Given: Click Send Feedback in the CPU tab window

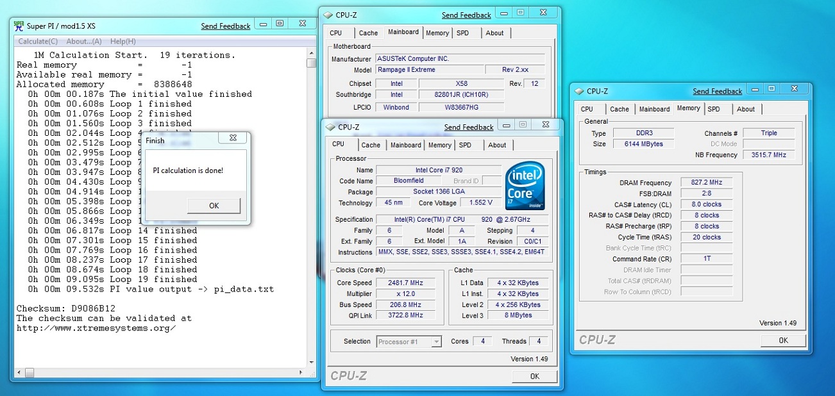Looking at the screenshot, I should (x=469, y=127).
